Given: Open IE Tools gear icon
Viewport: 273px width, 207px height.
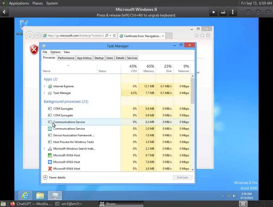Looking at the screenshot, I should (208, 35).
